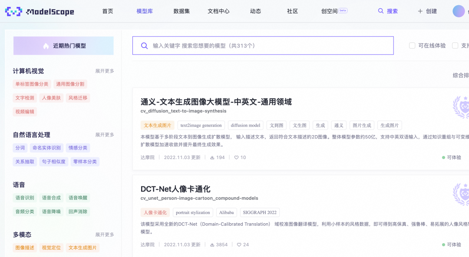Click the 人像卡通化 orange tag
Screen dimensions: 469x257
155,212
